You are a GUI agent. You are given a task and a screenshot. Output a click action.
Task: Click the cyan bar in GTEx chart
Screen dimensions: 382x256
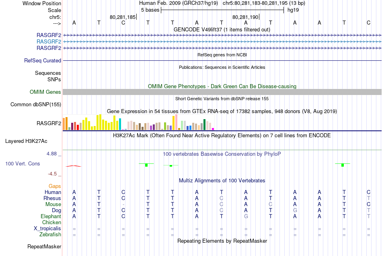pyautogui.click(x=120, y=124)
